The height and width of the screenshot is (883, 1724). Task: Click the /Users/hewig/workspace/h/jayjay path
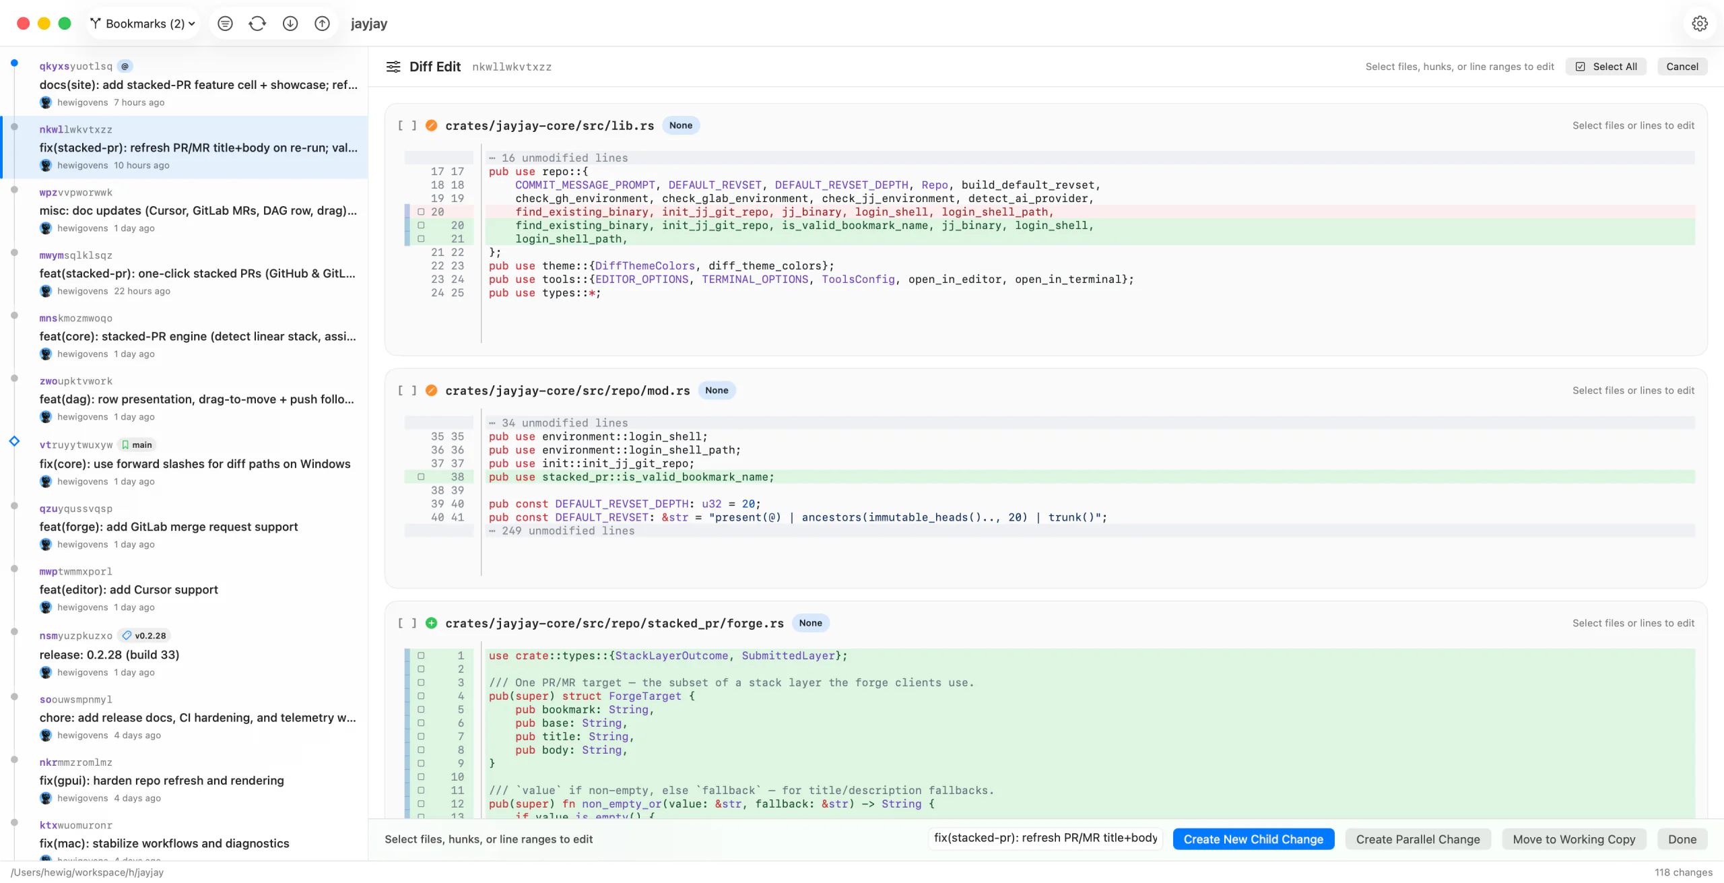tap(87, 872)
